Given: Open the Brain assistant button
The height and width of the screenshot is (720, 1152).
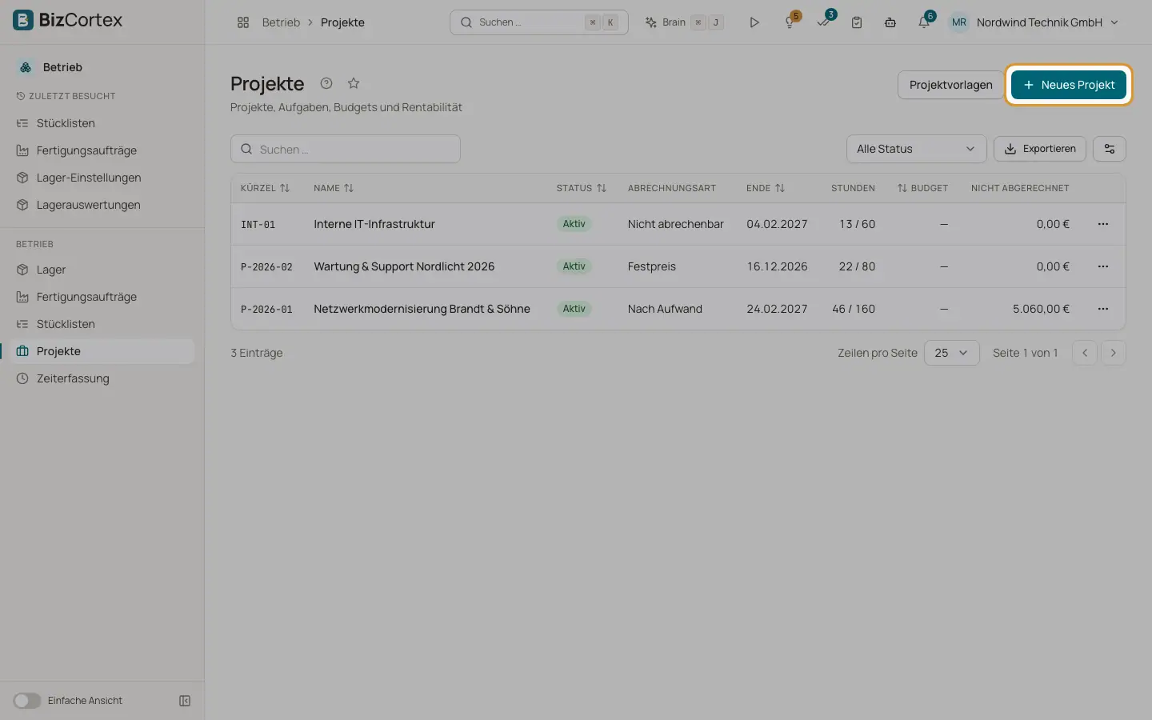Looking at the screenshot, I should click(684, 22).
